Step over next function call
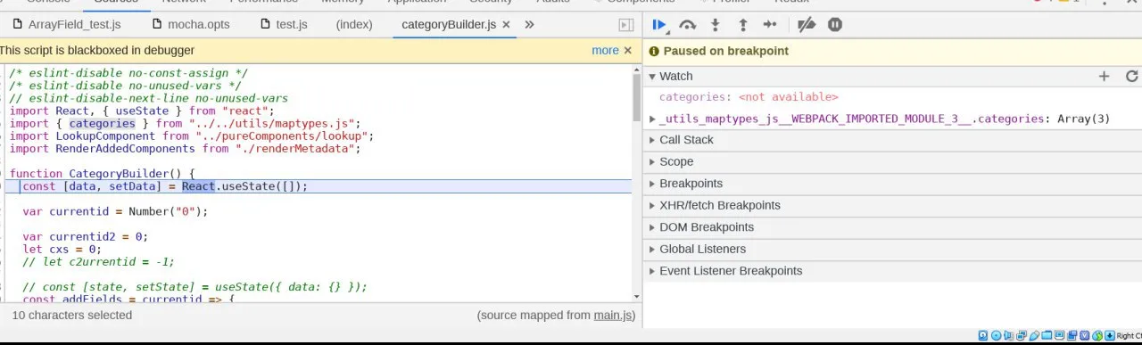 (x=687, y=25)
